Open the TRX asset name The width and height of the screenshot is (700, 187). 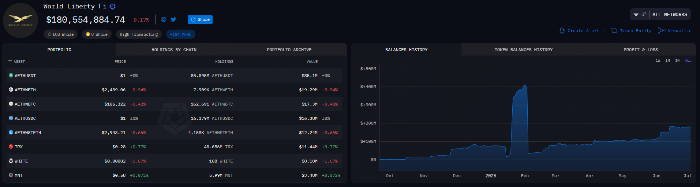click(x=19, y=147)
